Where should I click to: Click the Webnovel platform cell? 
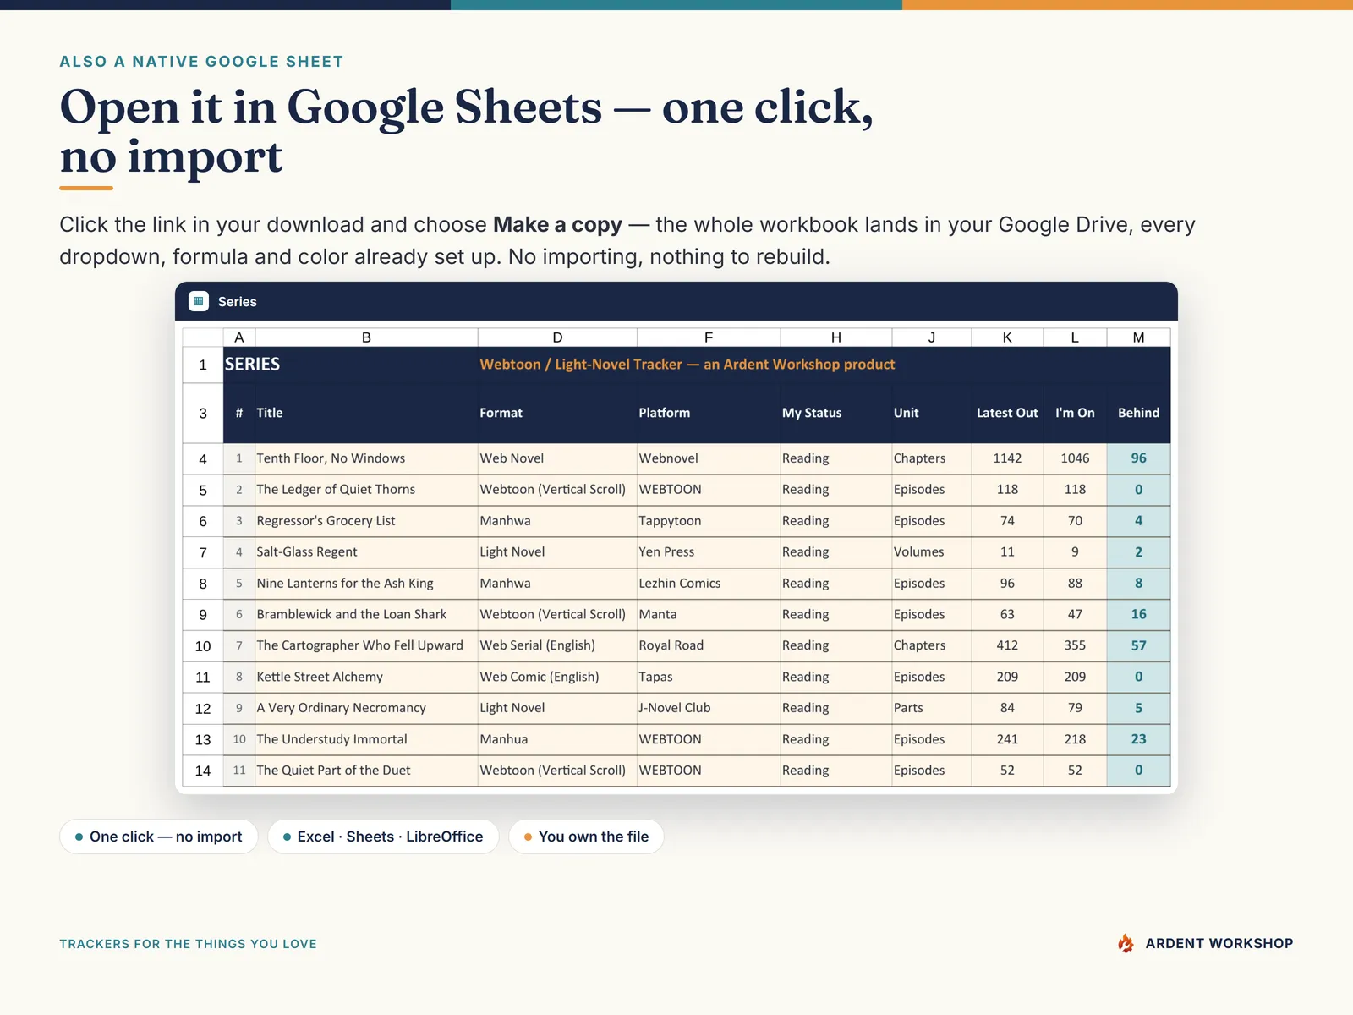[709, 458]
